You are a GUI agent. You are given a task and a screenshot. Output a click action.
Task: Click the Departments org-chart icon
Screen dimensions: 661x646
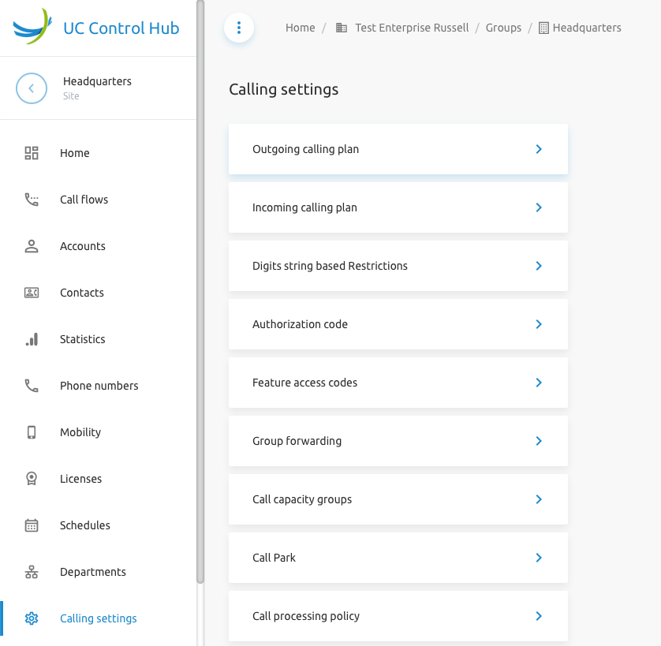pyautogui.click(x=32, y=572)
